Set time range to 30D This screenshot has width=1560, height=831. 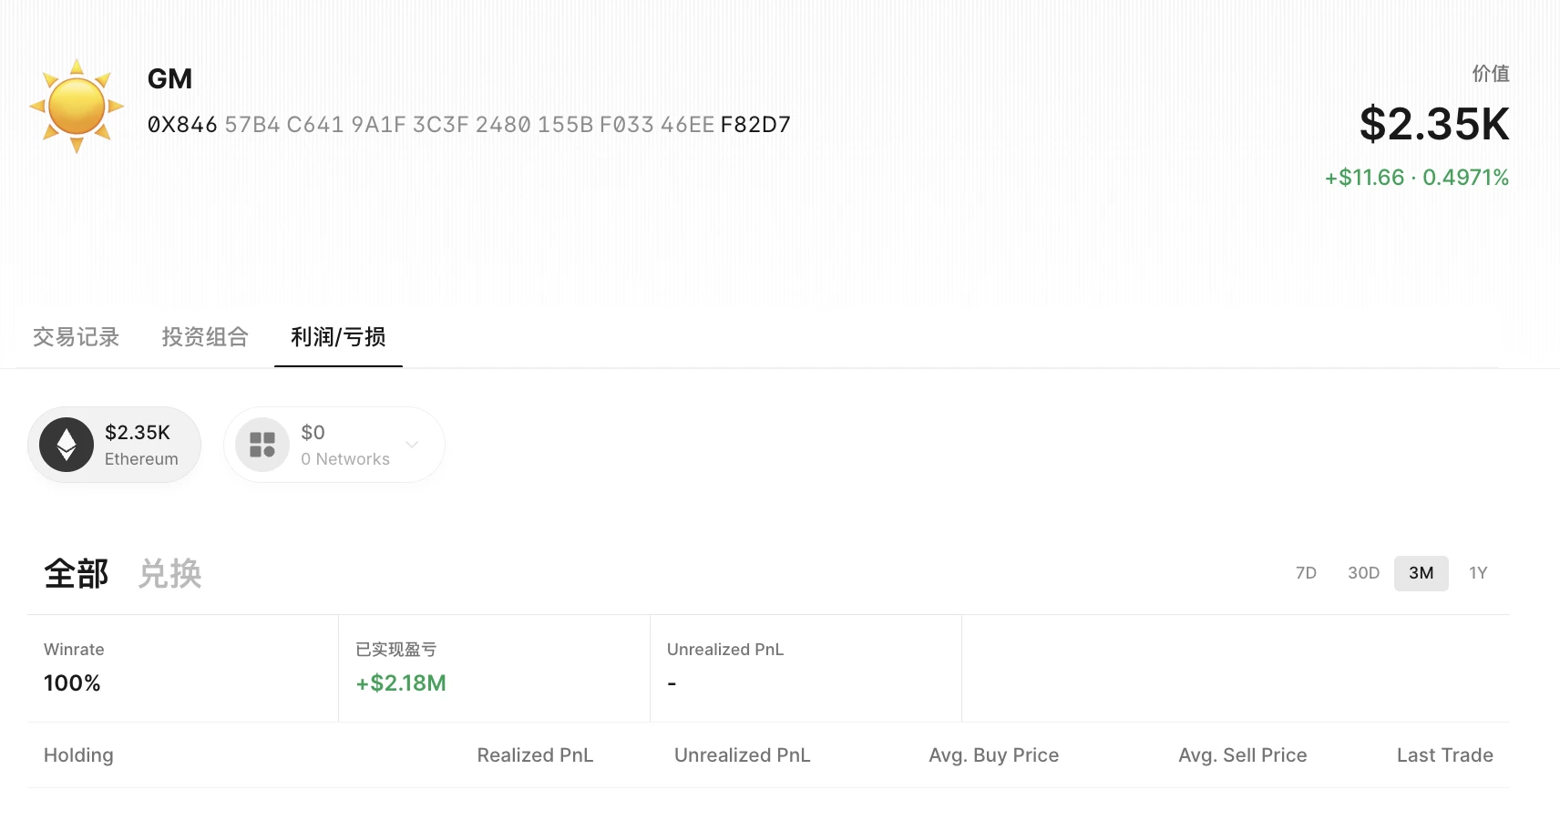coord(1363,573)
